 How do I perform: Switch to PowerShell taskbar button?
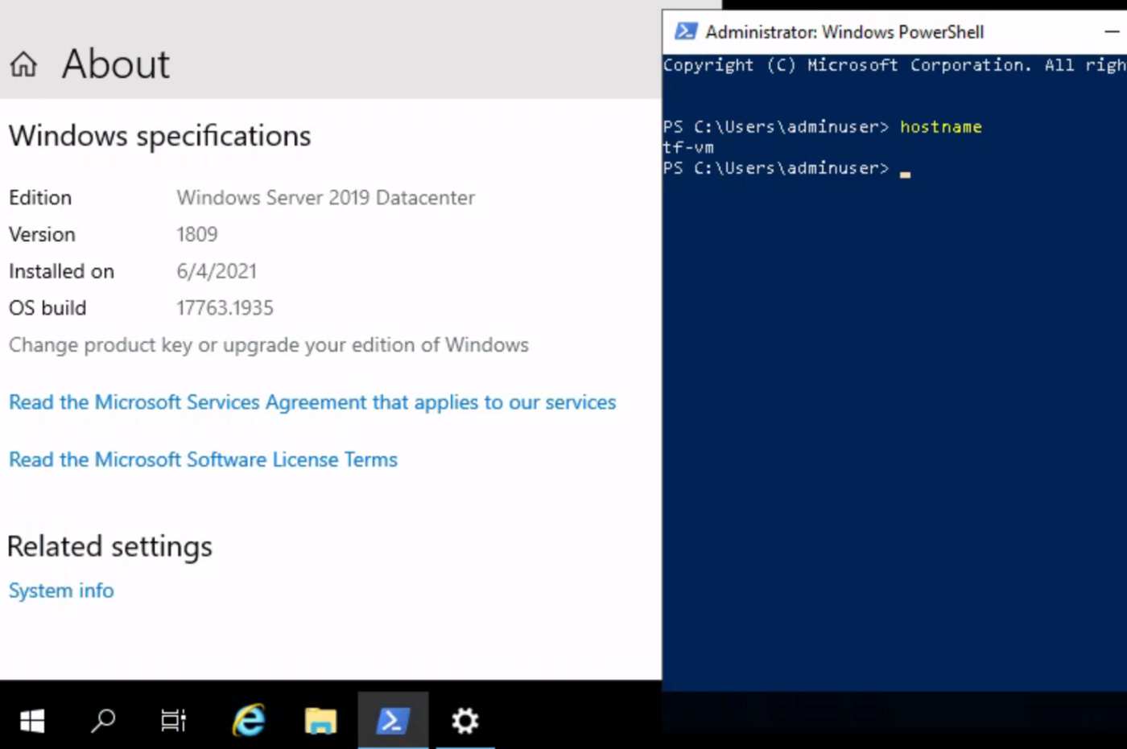pos(393,720)
